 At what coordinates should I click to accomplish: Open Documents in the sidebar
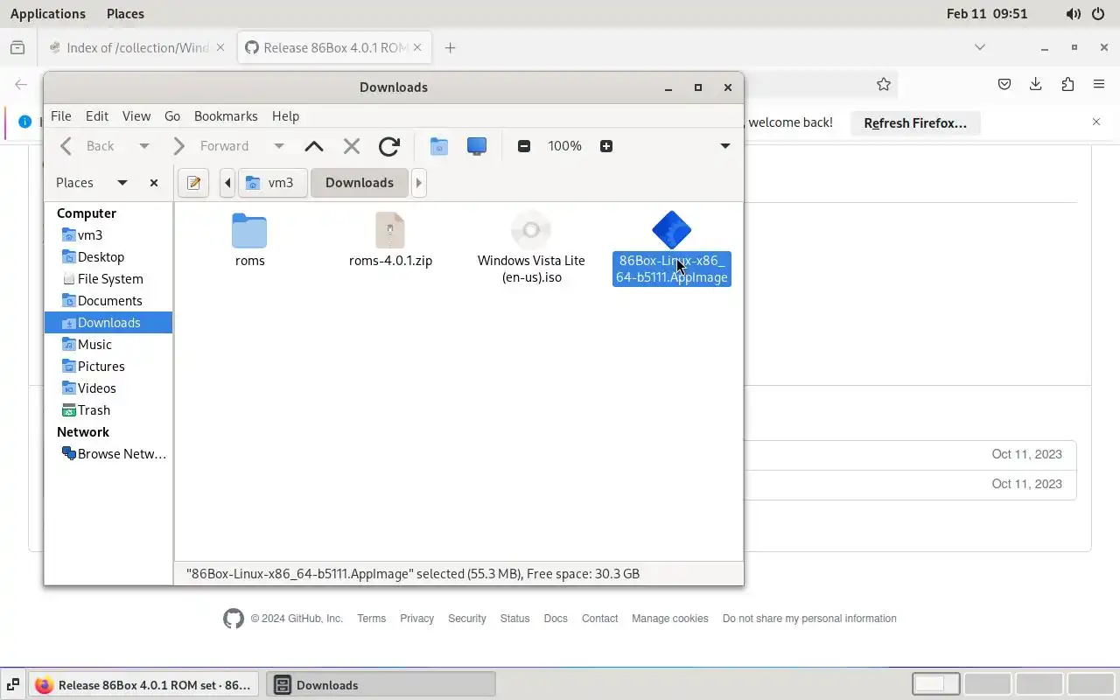click(x=108, y=300)
